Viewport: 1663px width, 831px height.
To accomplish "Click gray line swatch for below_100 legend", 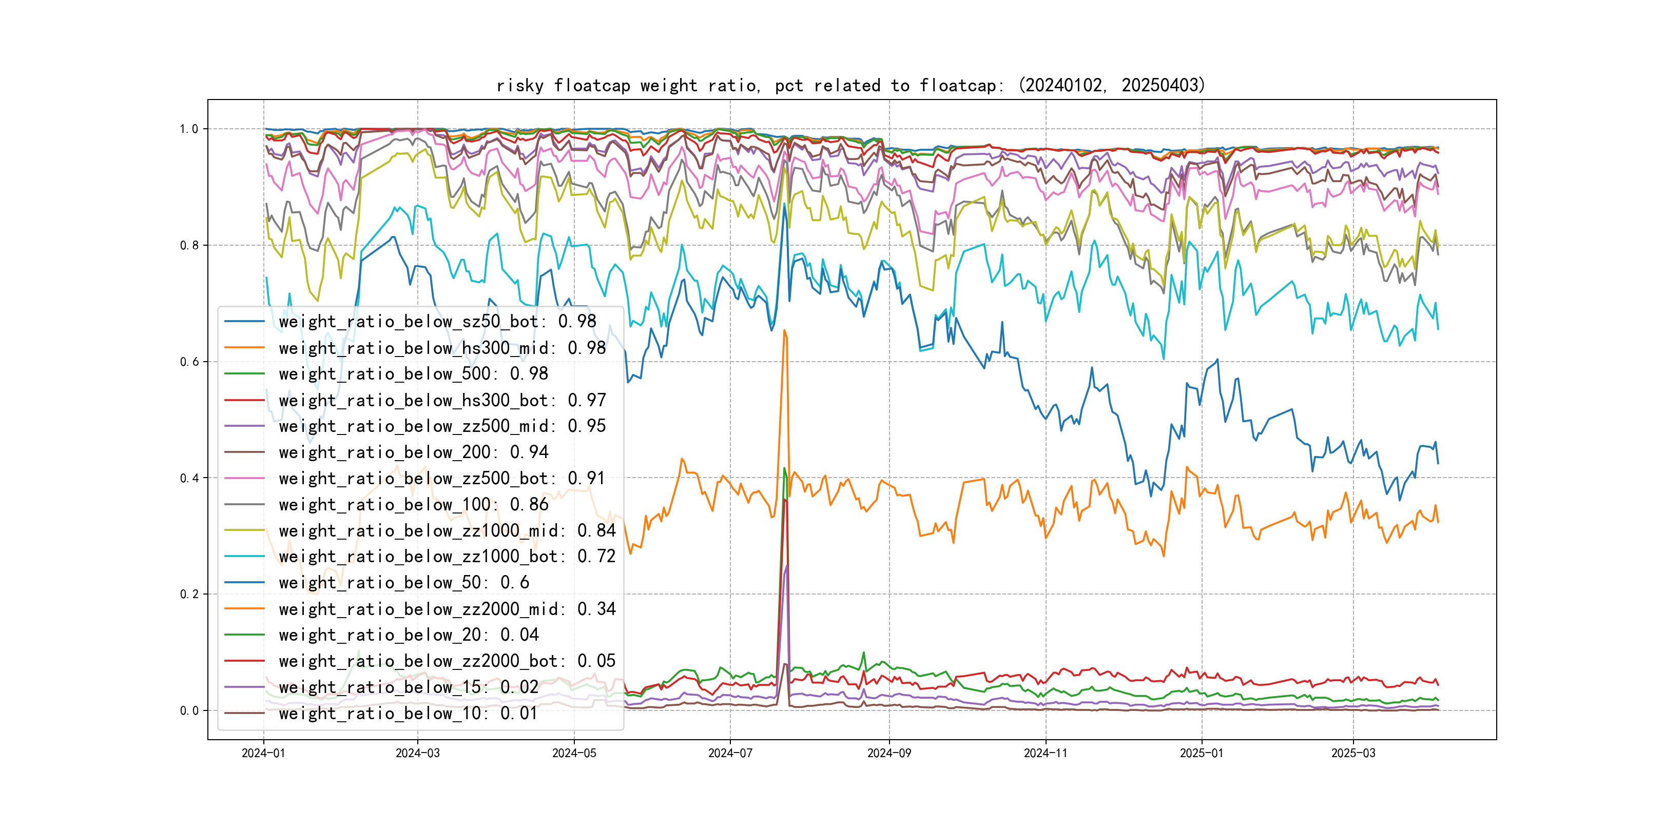I will pos(244,505).
